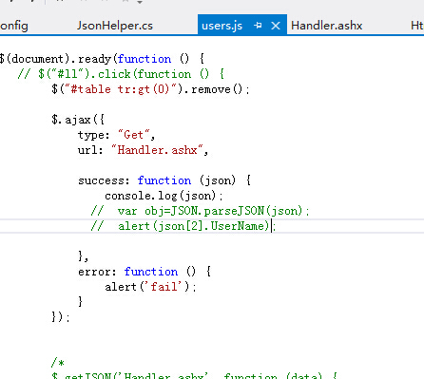Image resolution: width=424 pixels, height=379 pixels.
Task: Click the commented alert(json[2].UserName) line
Action: click(183, 226)
